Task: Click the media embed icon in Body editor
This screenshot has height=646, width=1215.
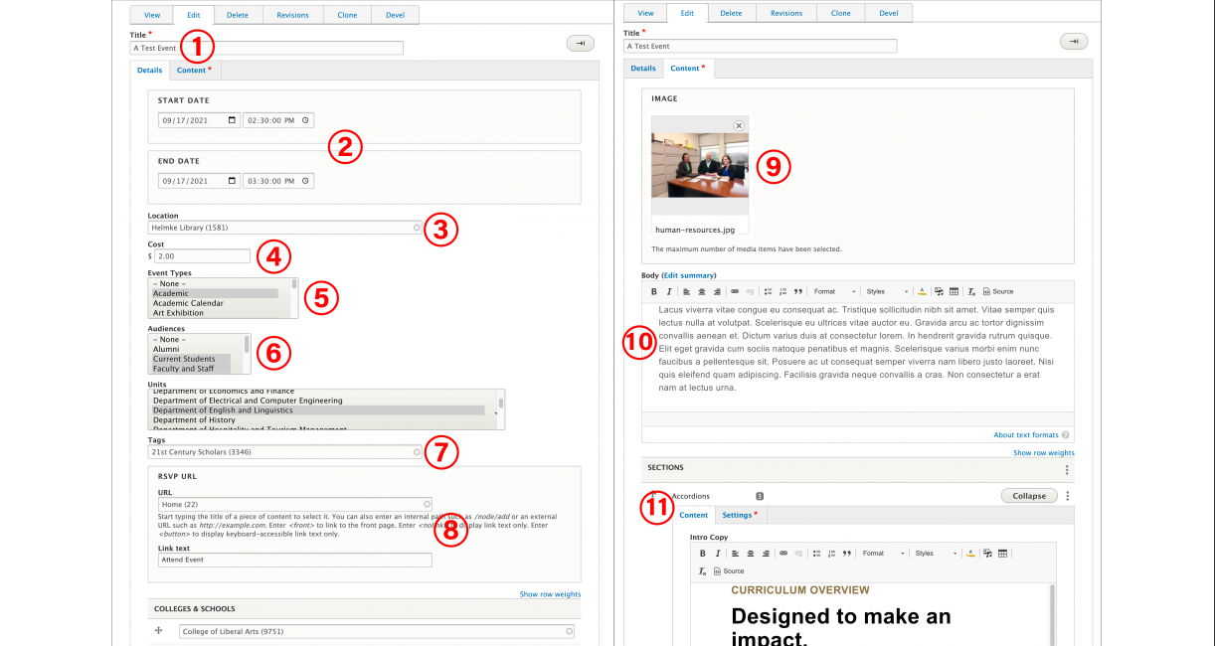Action: (939, 291)
